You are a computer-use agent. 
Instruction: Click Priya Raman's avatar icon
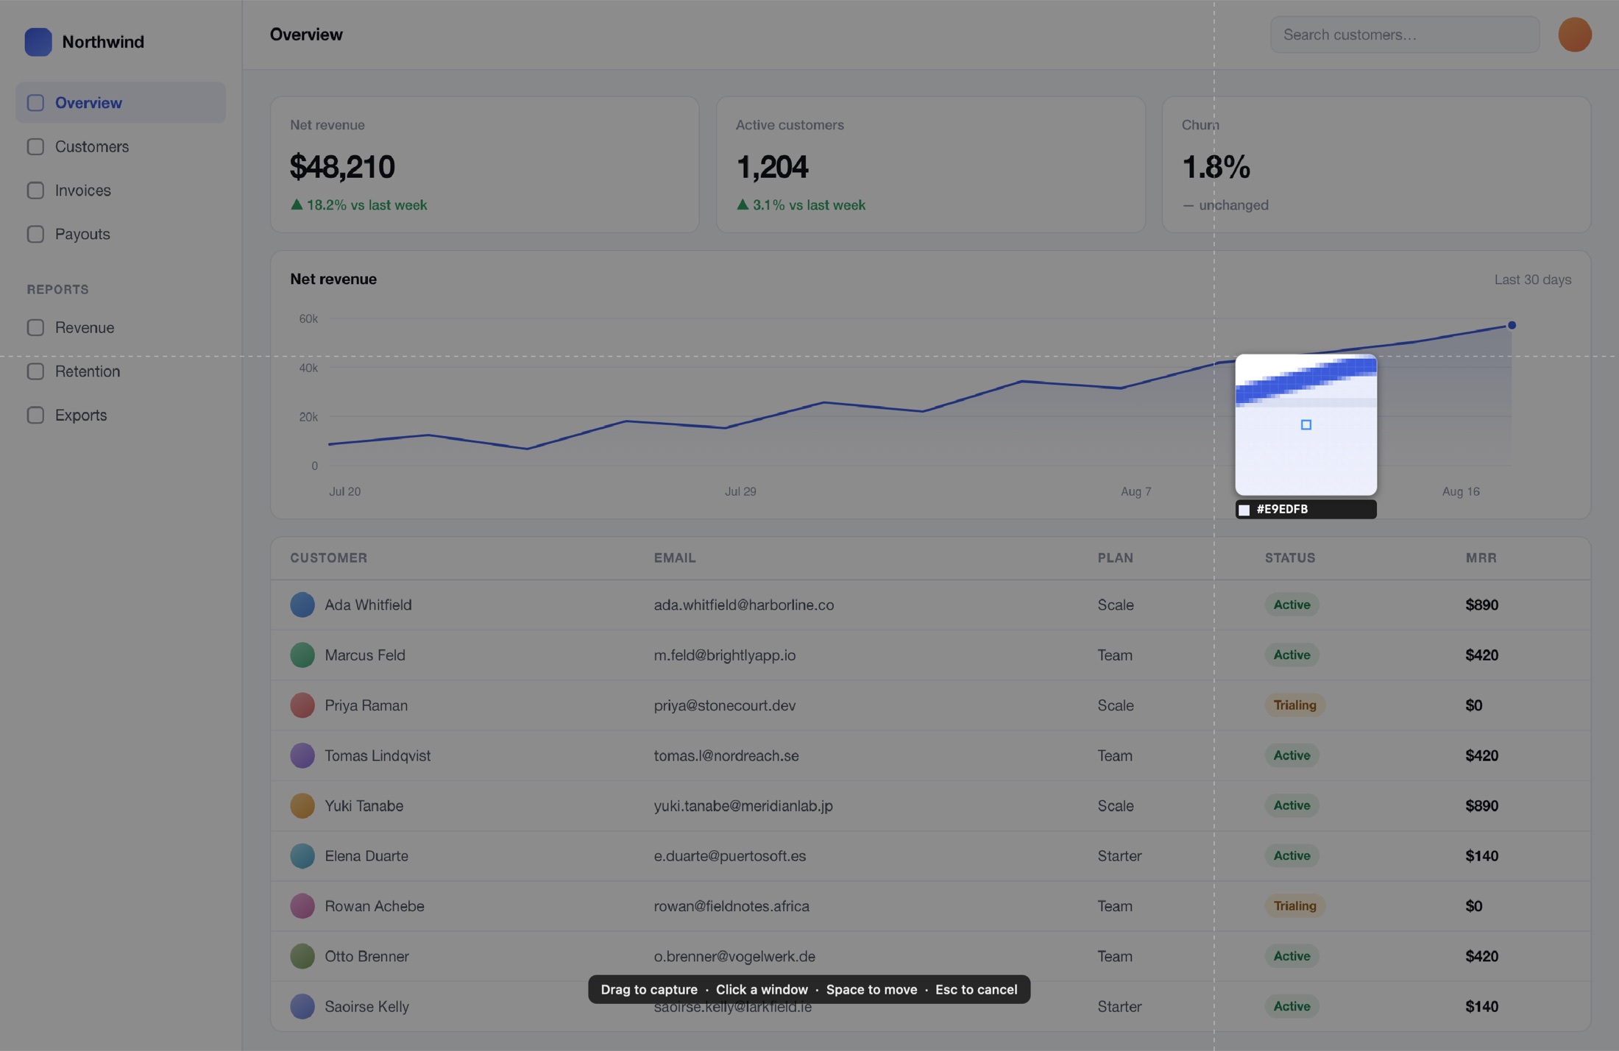pos(302,705)
